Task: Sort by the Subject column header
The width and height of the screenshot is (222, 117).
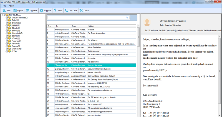Action: pyautogui.click(x=112, y=26)
